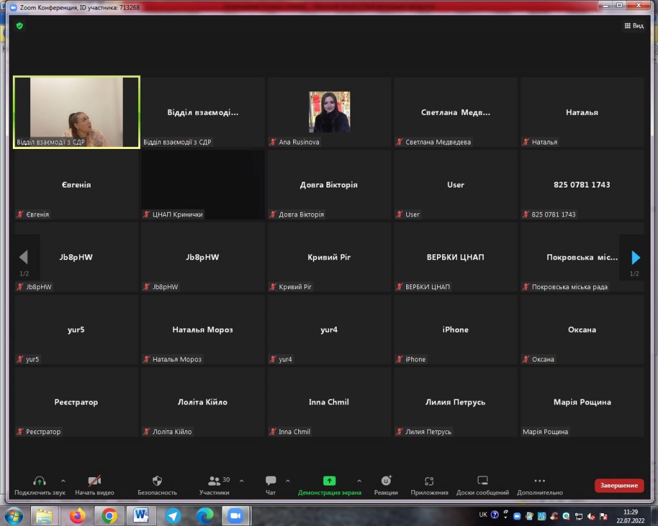Start Демонстрация экрана screen sharing
This screenshot has height=526, width=658.
coord(329,481)
